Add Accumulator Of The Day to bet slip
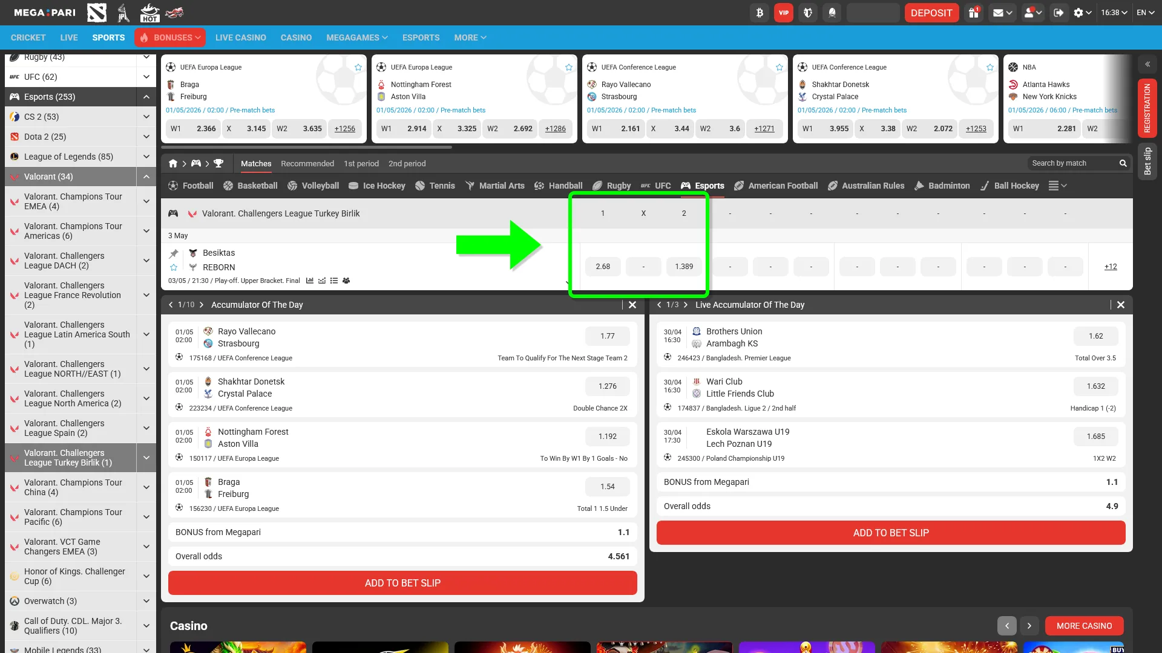Image resolution: width=1162 pixels, height=653 pixels. pos(402,583)
